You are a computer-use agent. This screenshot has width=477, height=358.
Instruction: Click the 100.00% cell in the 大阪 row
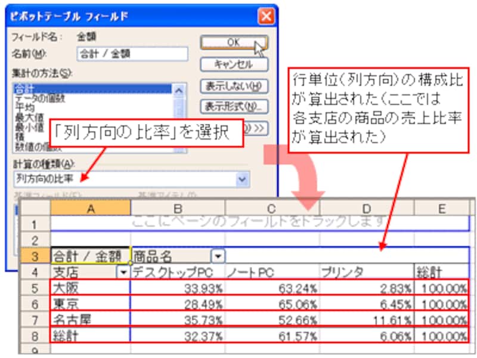tap(441, 288)
